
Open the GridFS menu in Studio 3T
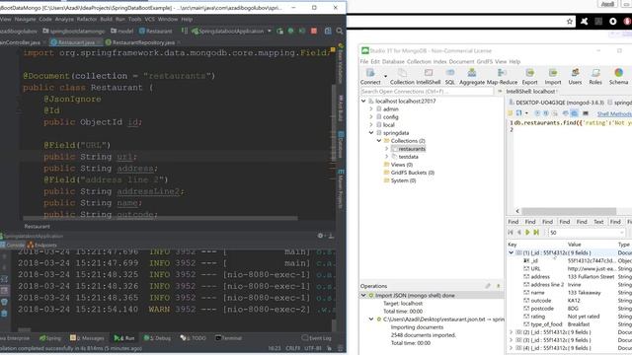pos(485,61)
